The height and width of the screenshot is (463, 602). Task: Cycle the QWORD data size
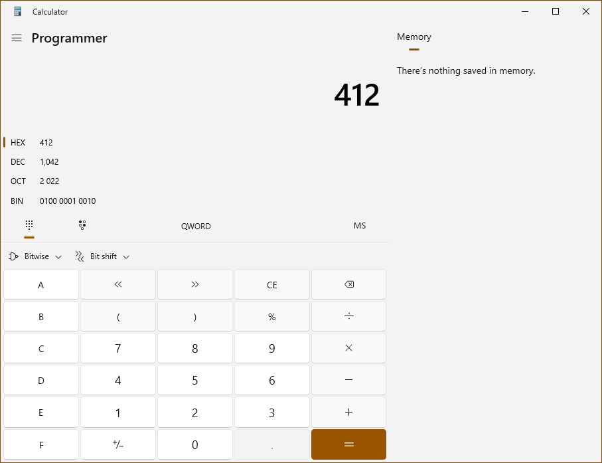click(196, 226)
